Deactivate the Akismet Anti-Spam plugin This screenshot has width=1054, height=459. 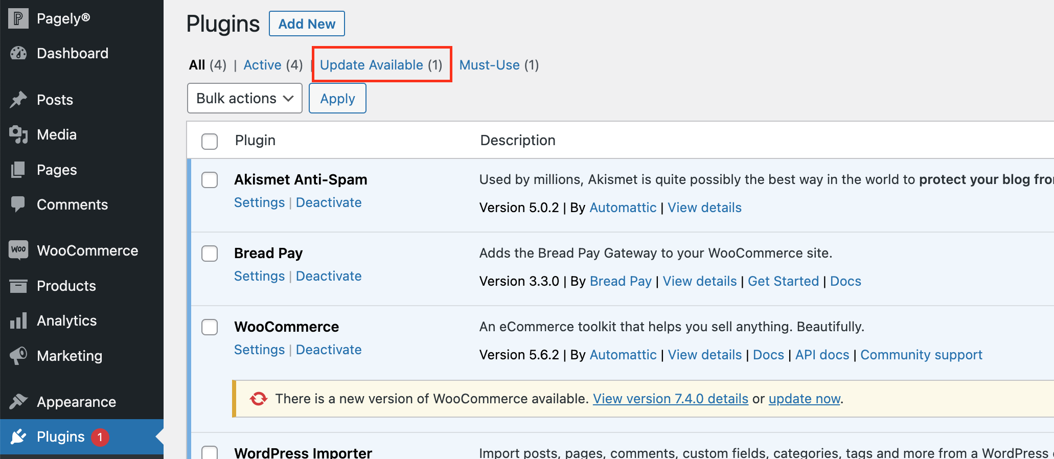(329, 202)
